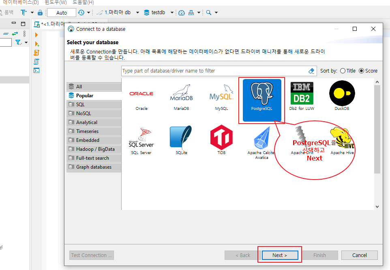Click the execute script icon in editor sidebar
The width and height of the screenshot is (390, 270).
[36, 53]
